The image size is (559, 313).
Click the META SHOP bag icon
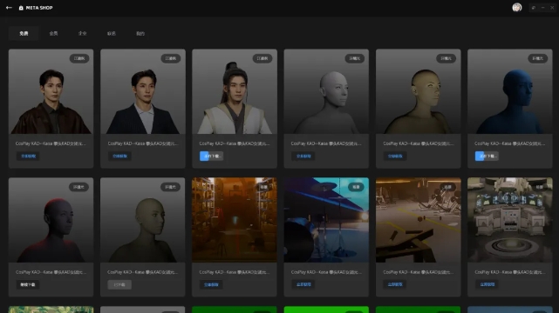tap(21, 8)
